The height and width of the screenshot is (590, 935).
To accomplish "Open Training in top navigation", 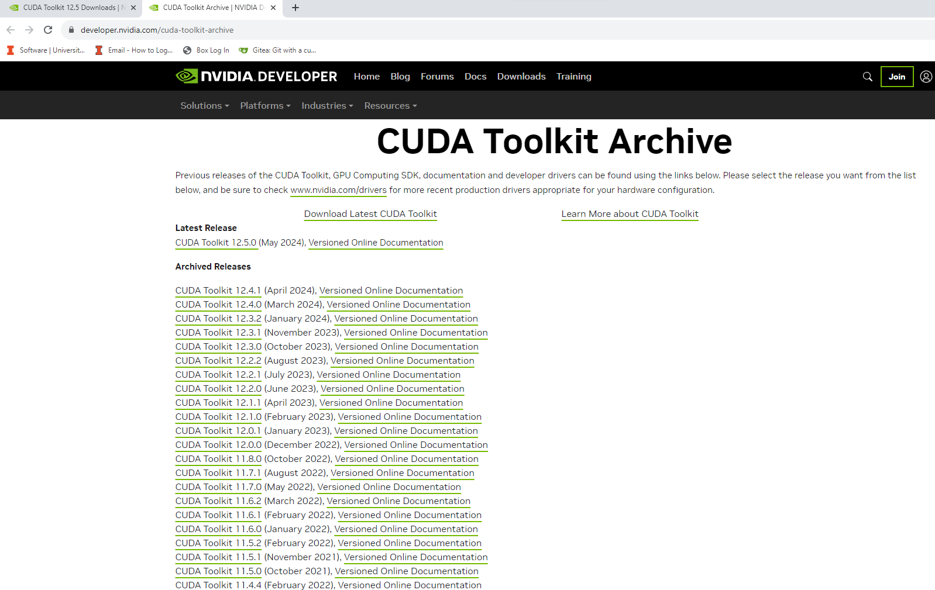I will (574, 77).
